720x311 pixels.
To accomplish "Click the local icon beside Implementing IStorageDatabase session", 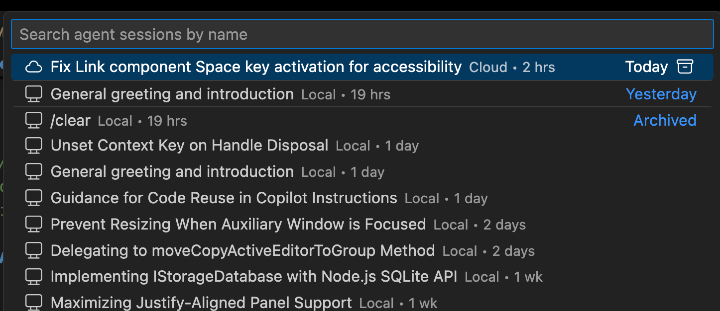I will pos(33,276).
